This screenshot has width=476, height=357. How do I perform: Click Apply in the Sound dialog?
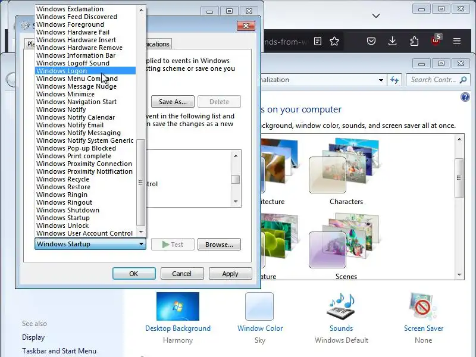230,274
